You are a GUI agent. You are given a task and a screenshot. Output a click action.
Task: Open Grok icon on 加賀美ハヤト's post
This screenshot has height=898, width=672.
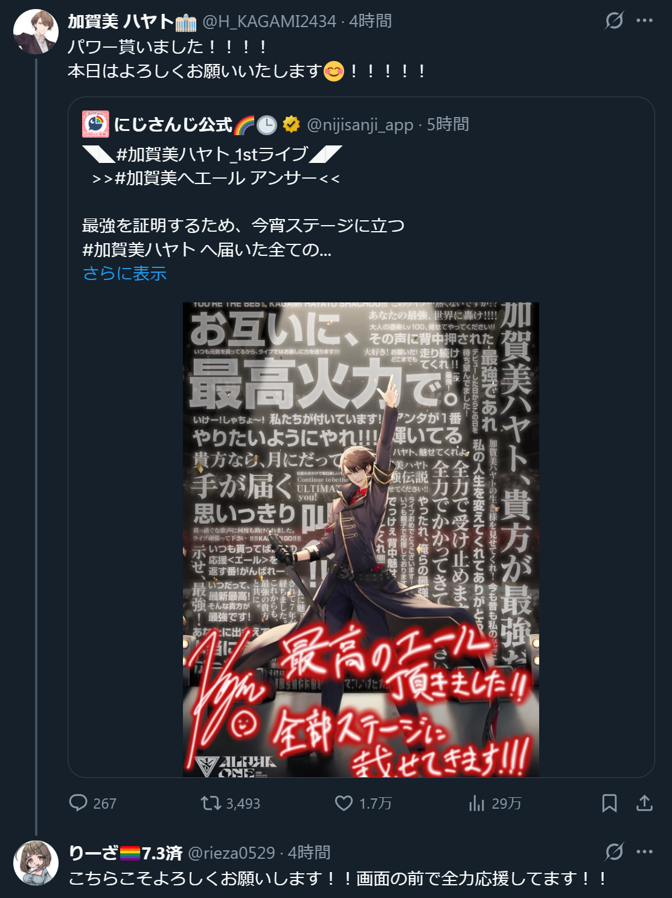614,21
